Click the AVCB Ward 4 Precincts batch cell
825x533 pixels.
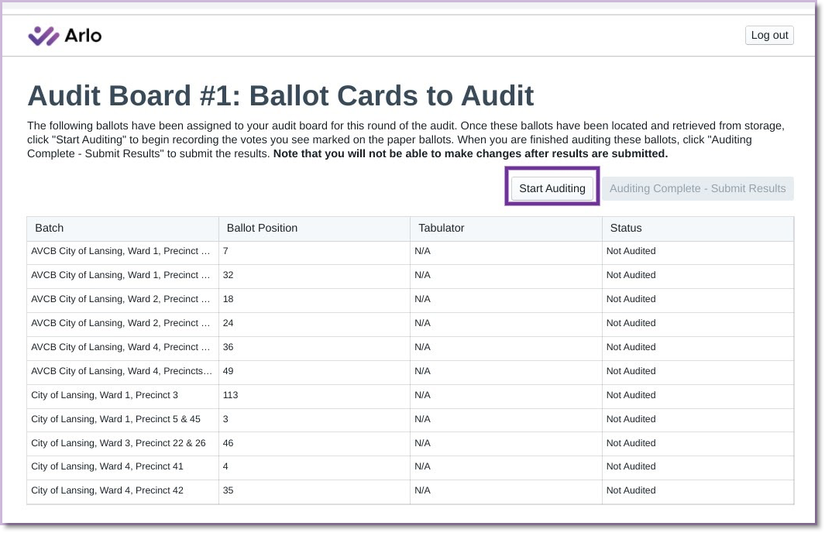pos(122,371)
